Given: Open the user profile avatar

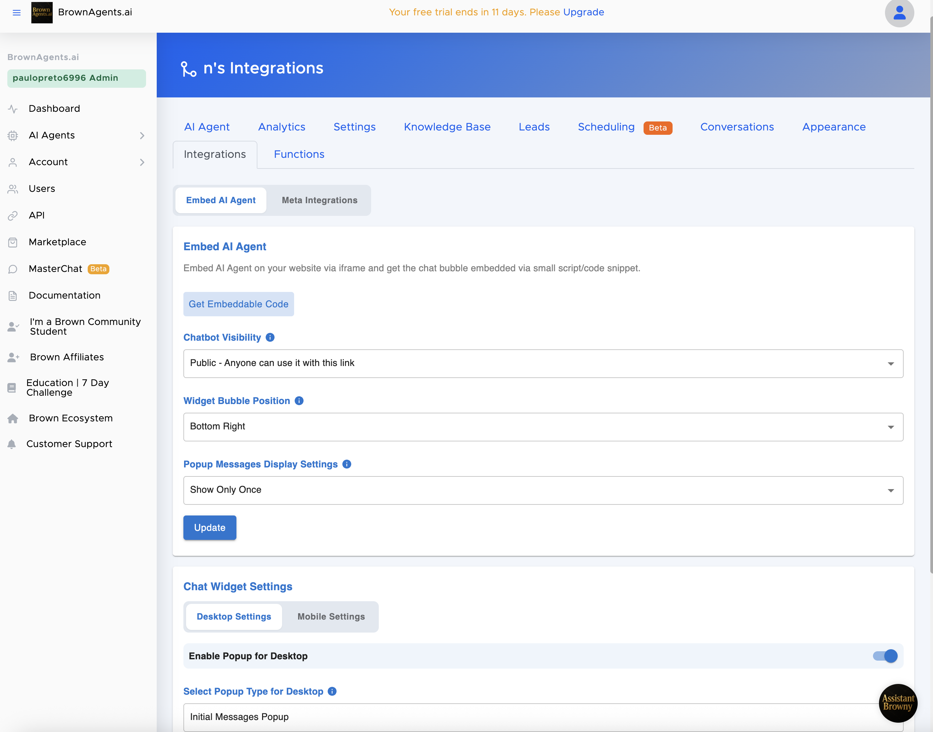Looking at the screenshot, I should coord(899,13).
